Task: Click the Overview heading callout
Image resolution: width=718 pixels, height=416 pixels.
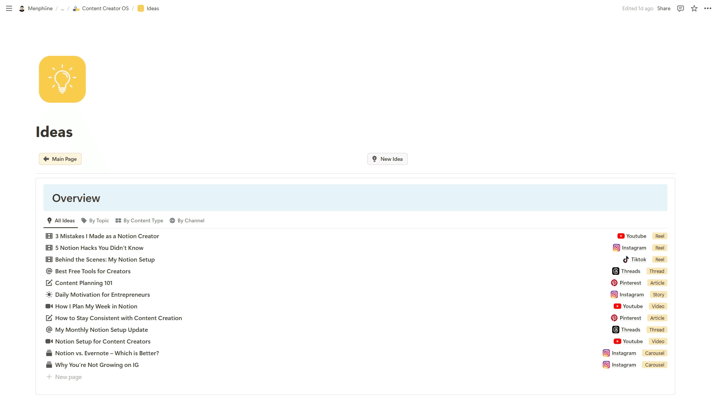Action: click(355, 198)
